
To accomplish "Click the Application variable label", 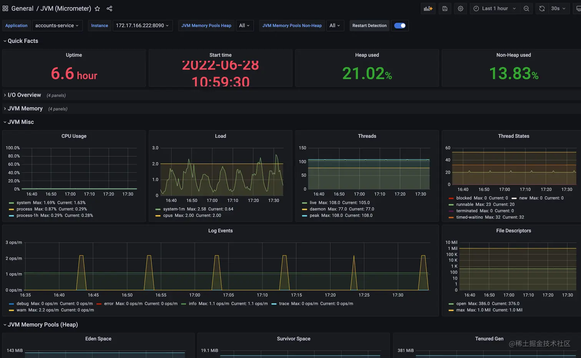I will click(x=17, y=26).
